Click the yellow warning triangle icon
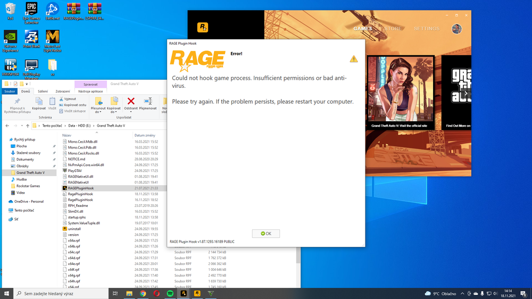The height and width of the screenshot is (299, 532). coord(354,59)
